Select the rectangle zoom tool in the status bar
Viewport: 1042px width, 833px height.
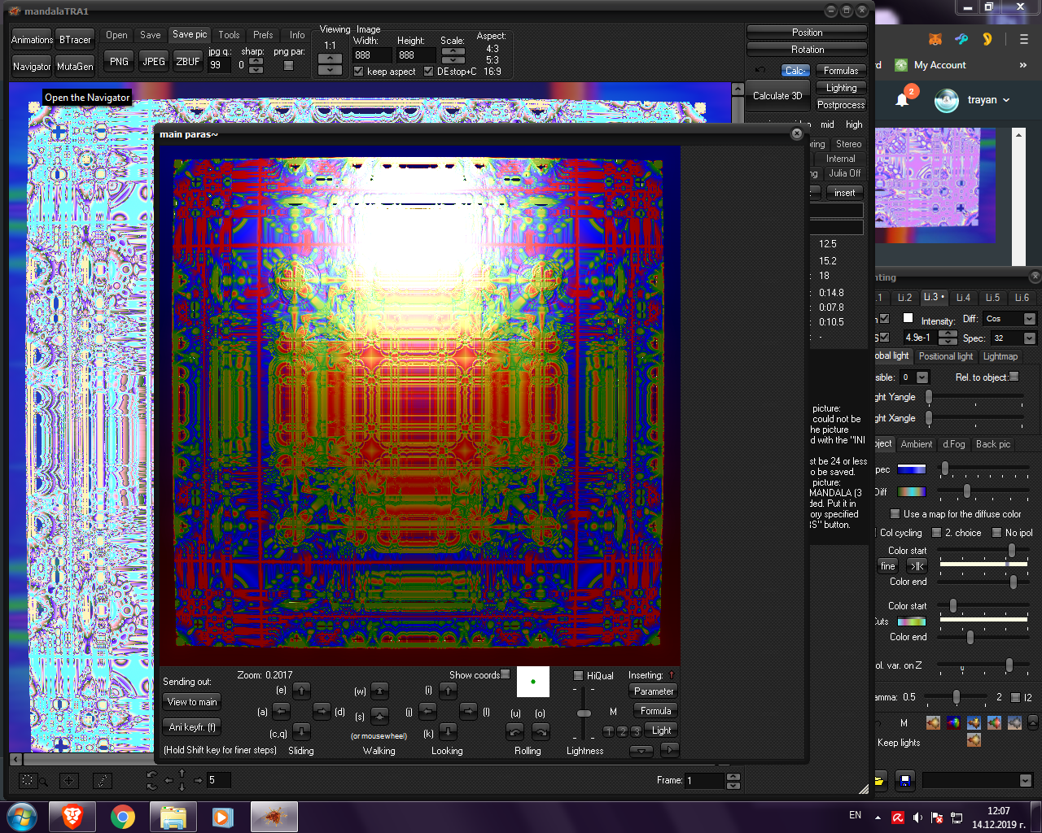(28, 781)
